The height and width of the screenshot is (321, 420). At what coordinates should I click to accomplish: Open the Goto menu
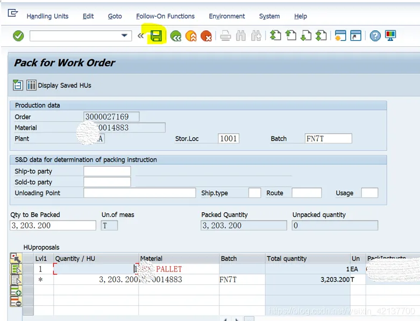(x=115, y=16)
